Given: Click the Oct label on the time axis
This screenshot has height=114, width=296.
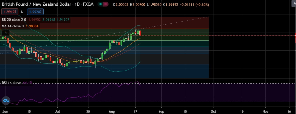Looking at the screenshot, I should click(x=213, y=111).
